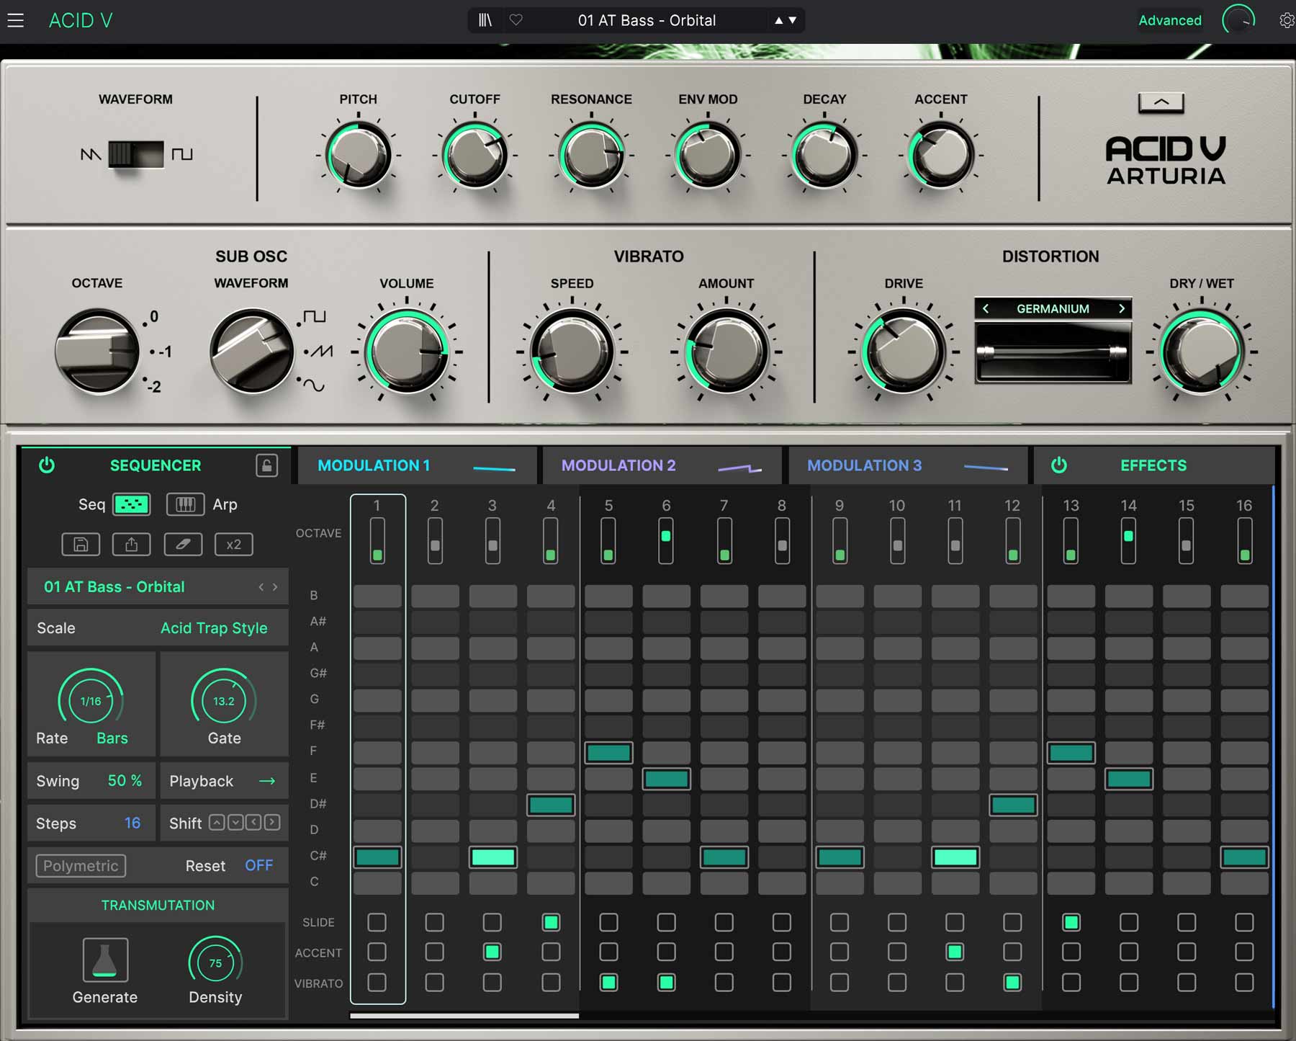The image size is (1296, 1041).
Task: Shift the sequence down arrow
Action: (235, 822)
